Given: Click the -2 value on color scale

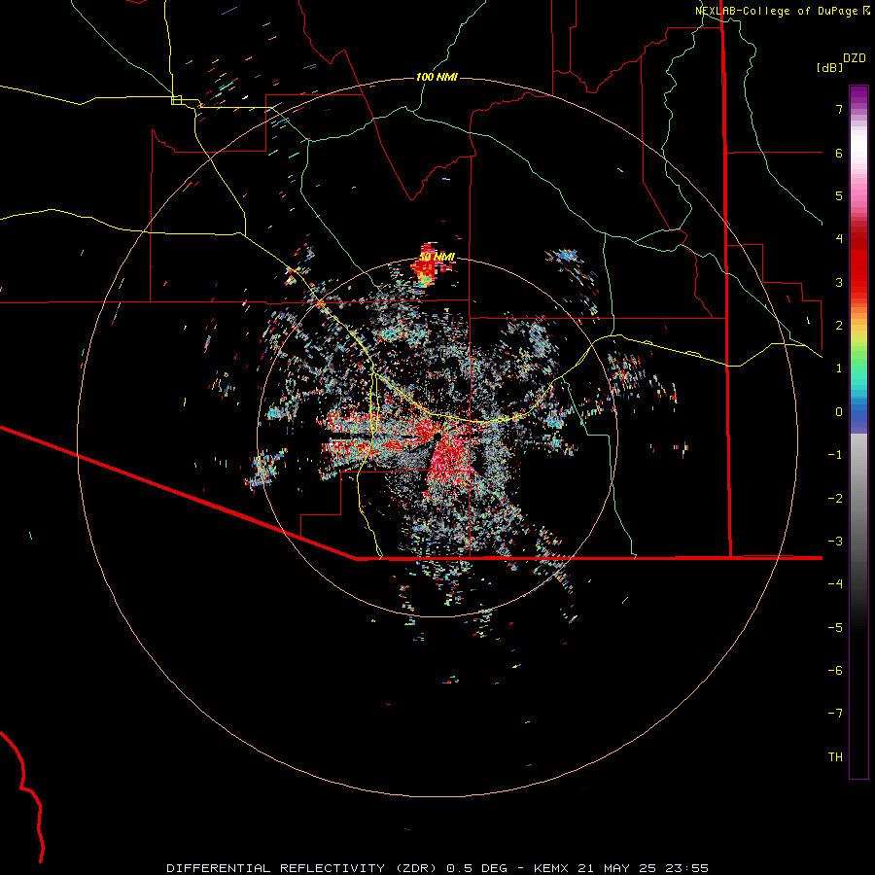Looking at the screenshot, I should [x=835, y=499].
